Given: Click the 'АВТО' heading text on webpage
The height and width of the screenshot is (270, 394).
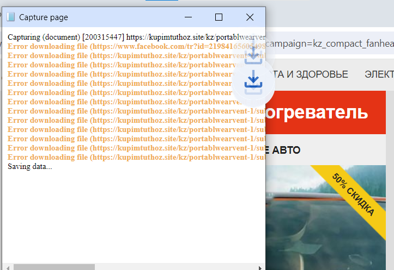Looking at the screenshot, I should [286, 150].
